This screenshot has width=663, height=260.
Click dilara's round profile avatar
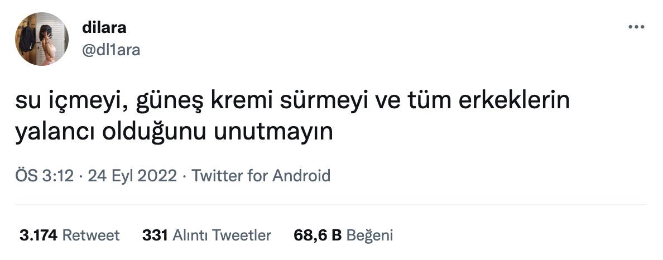tap(41, 39)
